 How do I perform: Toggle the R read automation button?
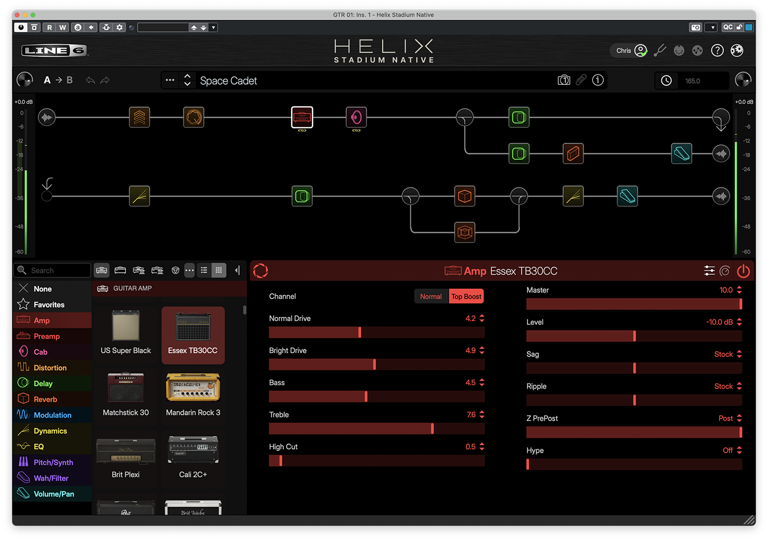(x=50, y=27)
